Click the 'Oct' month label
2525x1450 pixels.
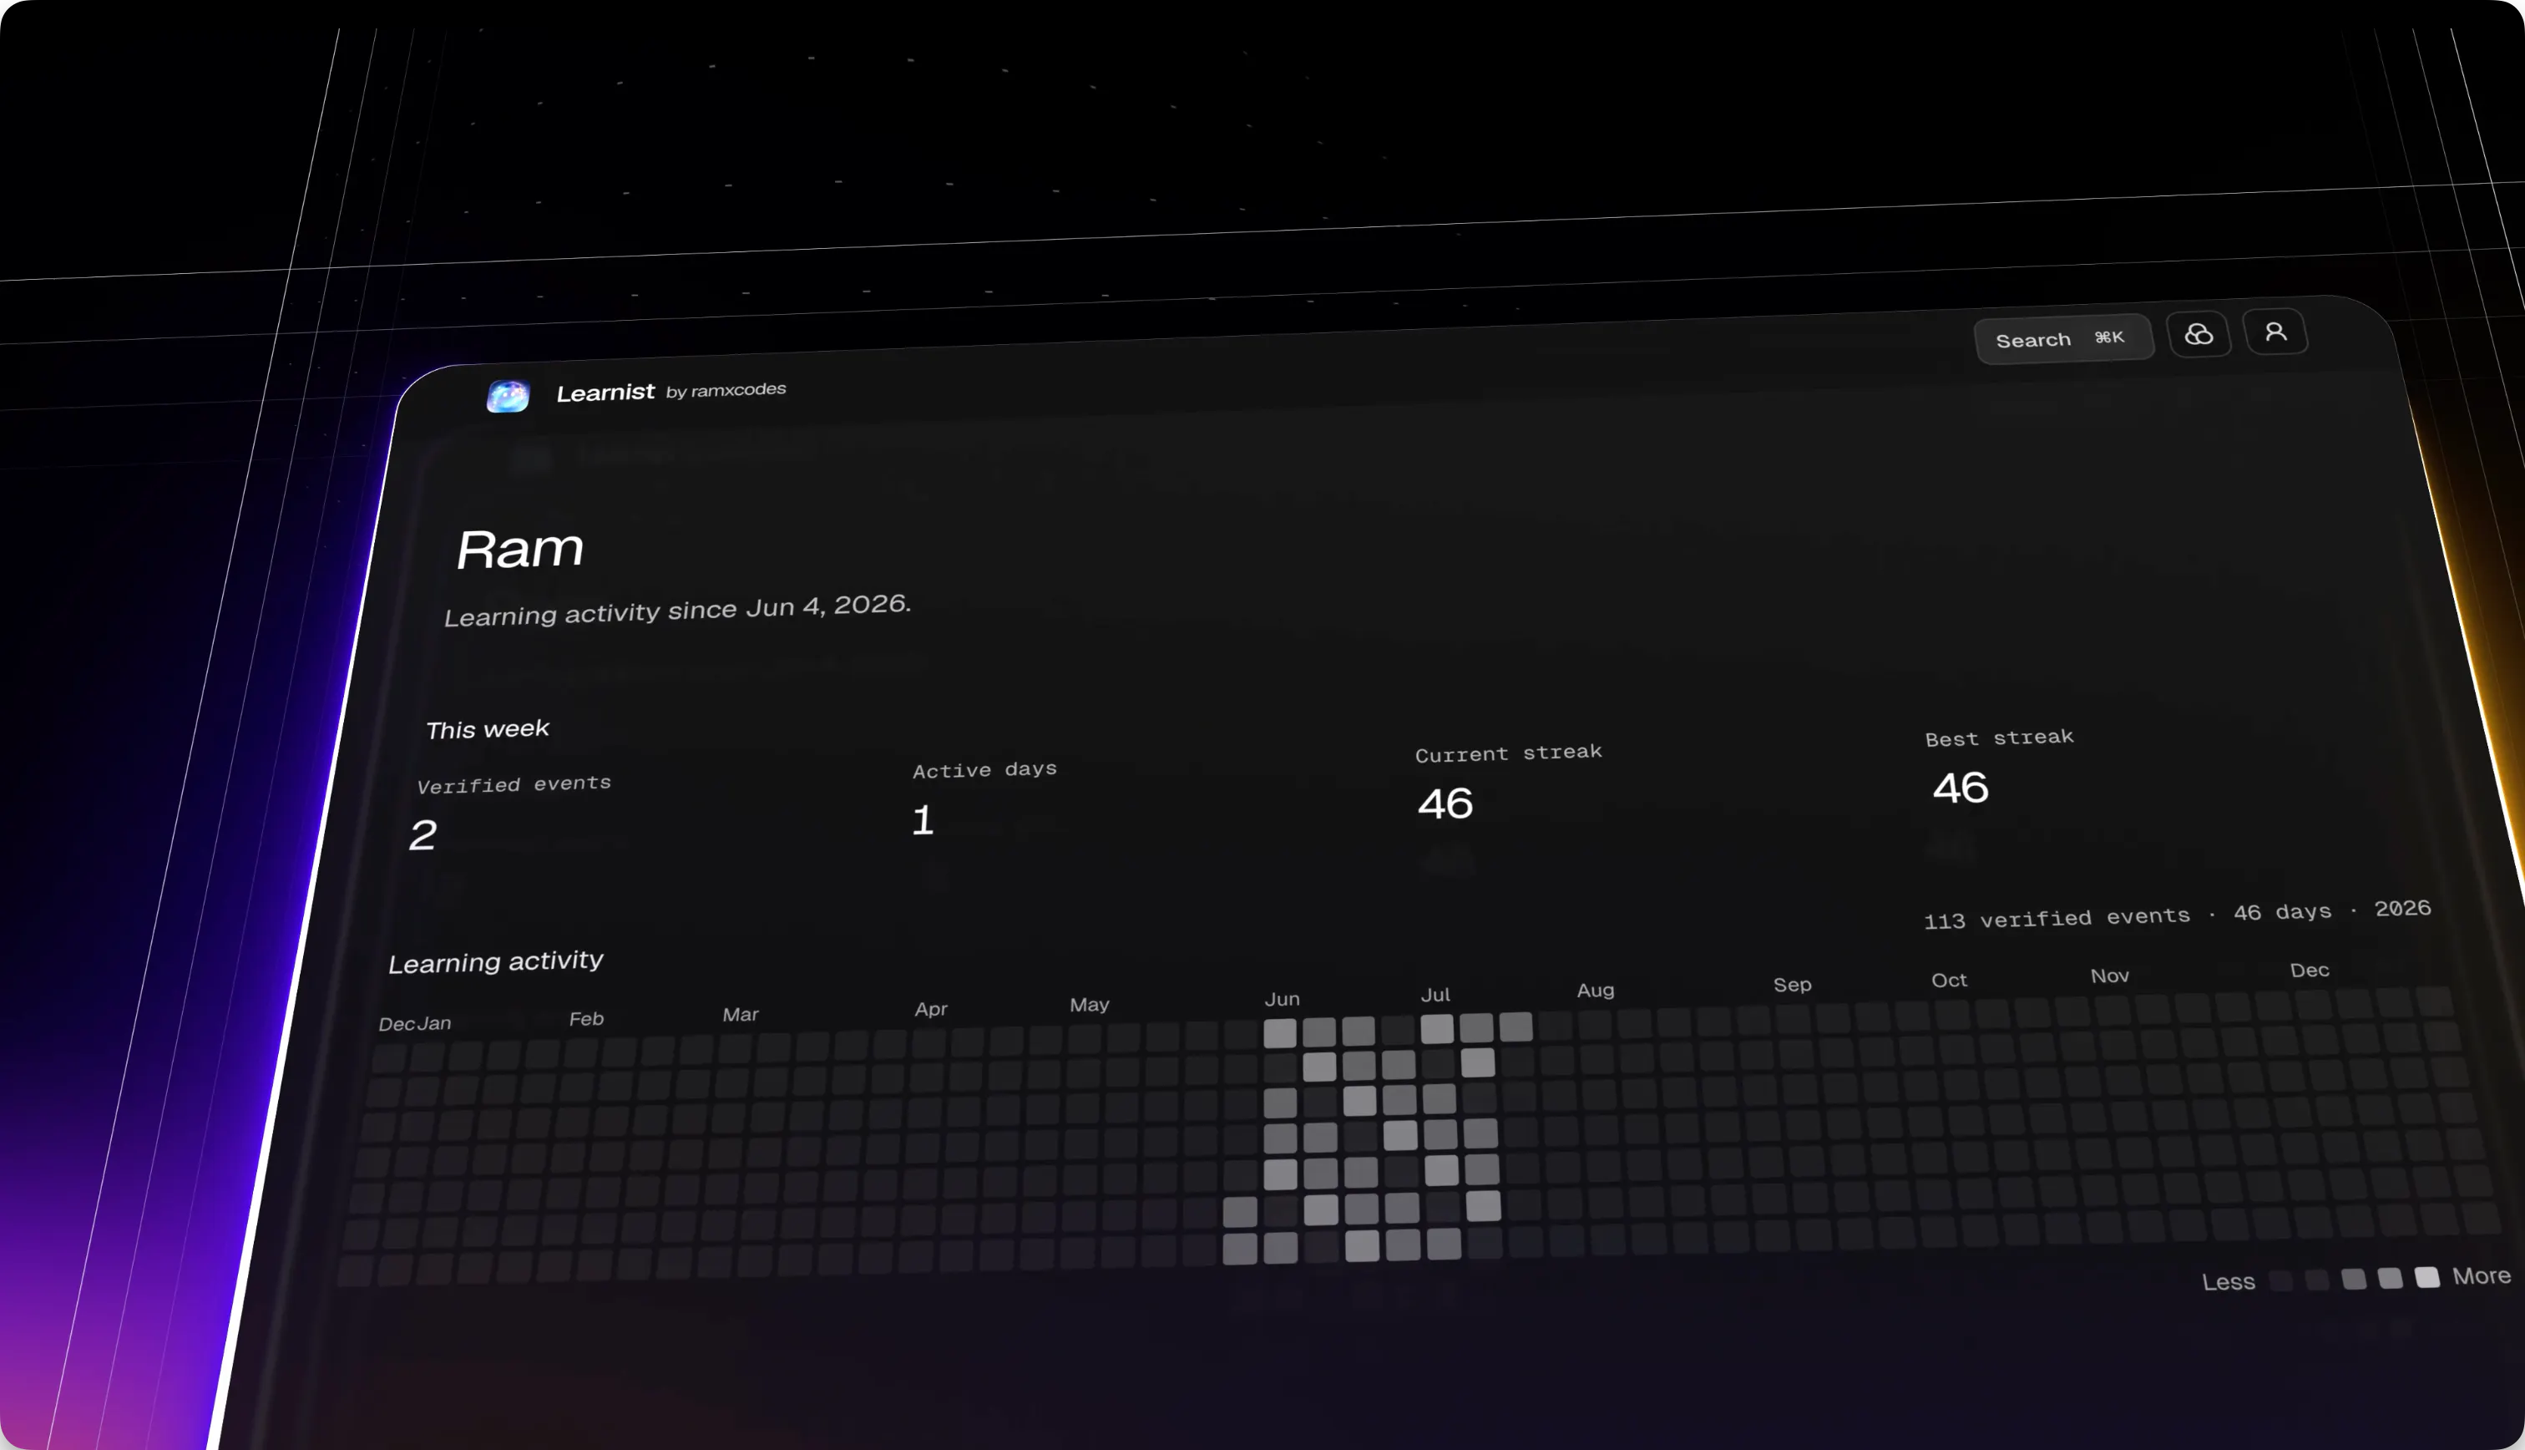[x=1949, y=980]
